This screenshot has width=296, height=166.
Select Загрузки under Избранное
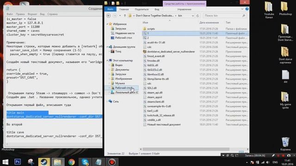[x=120, y=29]
